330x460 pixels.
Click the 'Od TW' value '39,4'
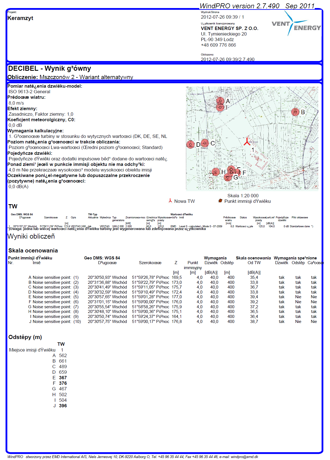(254, 297)
